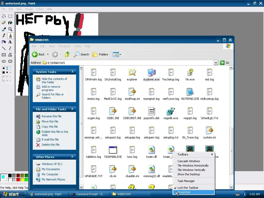Click the Search toolbar button in Explorer

81,54
